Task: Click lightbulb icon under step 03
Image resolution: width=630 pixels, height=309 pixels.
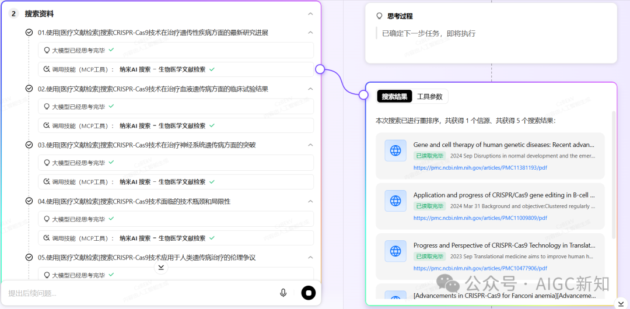Action: point(46,163)
